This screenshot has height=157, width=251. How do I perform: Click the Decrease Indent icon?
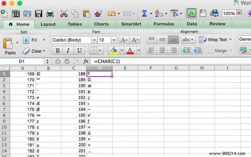tap(186, 50)
